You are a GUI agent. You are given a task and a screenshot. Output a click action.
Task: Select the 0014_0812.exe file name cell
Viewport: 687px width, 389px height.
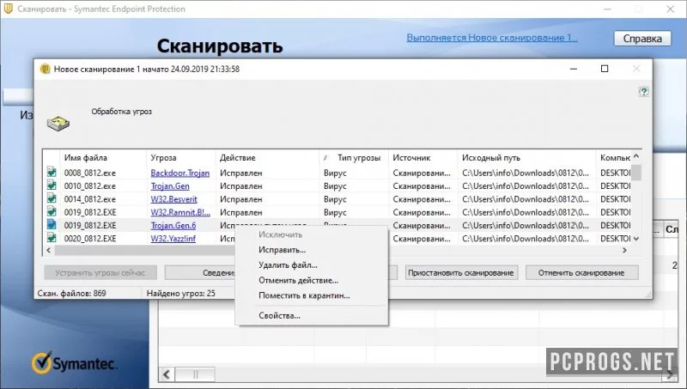pyautogui.click(x=90, y=199)
